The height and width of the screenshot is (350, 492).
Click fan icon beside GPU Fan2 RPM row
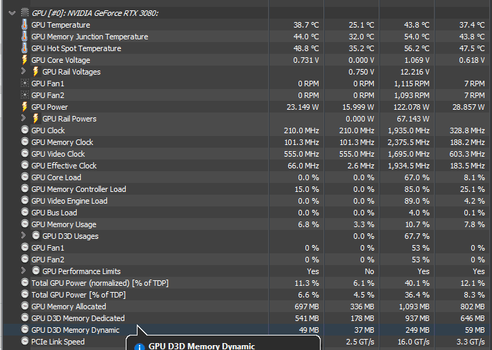24,95
